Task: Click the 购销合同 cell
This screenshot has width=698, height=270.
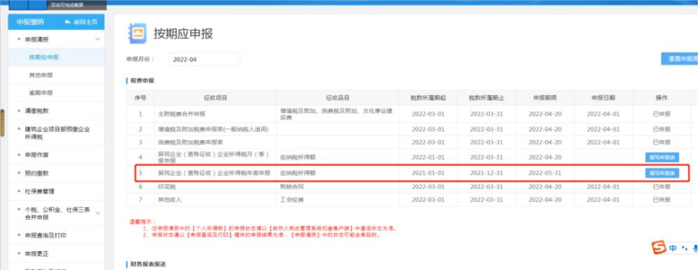Action: (292, 187)
